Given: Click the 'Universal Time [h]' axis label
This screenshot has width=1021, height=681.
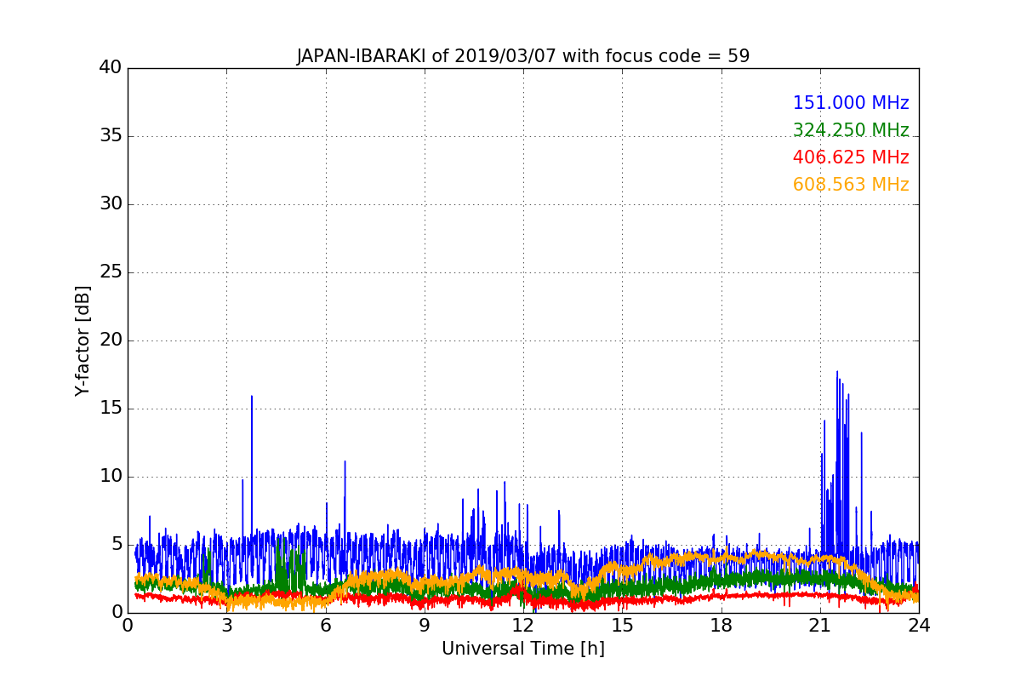Looking at the screenshot, I should tap(523, 649).
